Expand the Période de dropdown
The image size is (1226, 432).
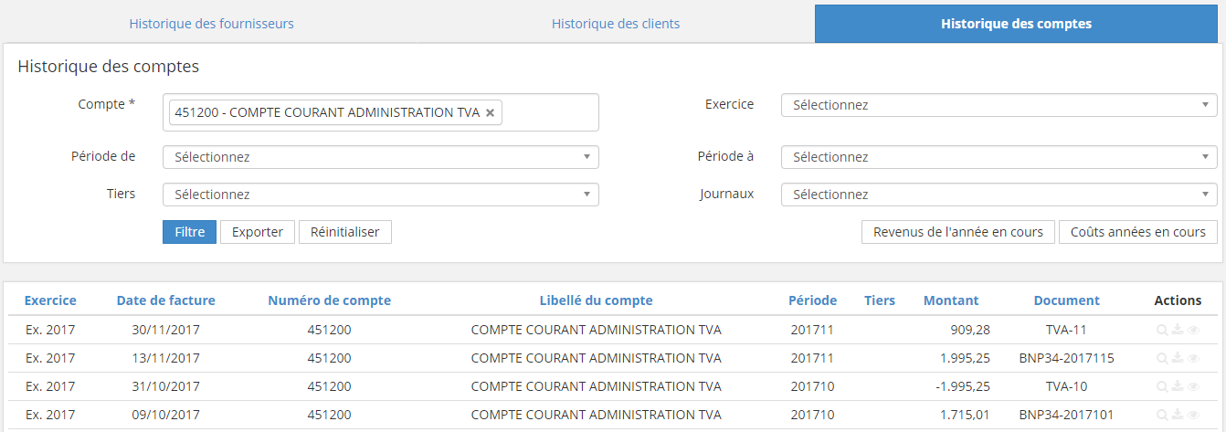pos(380,157)
